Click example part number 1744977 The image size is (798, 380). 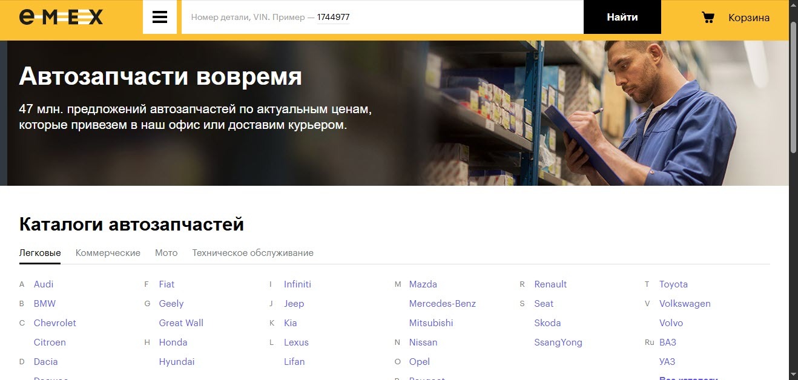point(333,18)
